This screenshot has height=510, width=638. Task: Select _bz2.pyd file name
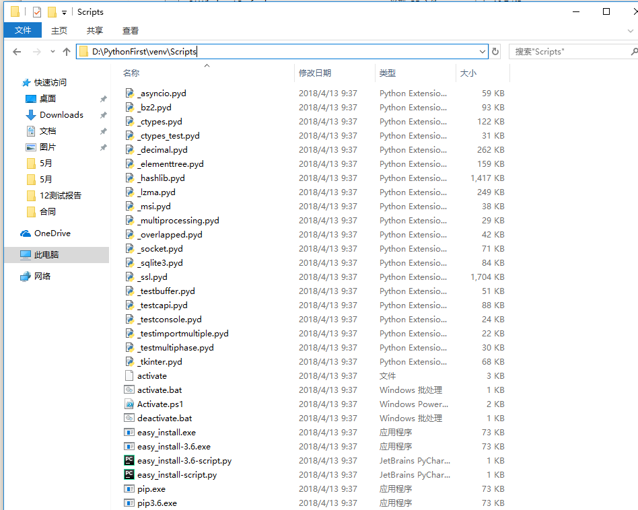point(154,108)
